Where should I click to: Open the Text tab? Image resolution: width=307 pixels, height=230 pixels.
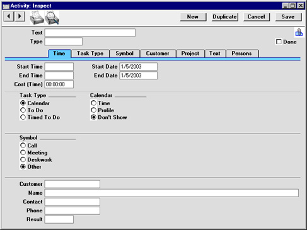point(215,54)
